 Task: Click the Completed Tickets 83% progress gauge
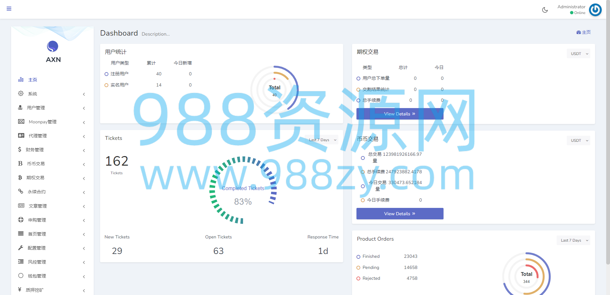pos(243,190)
